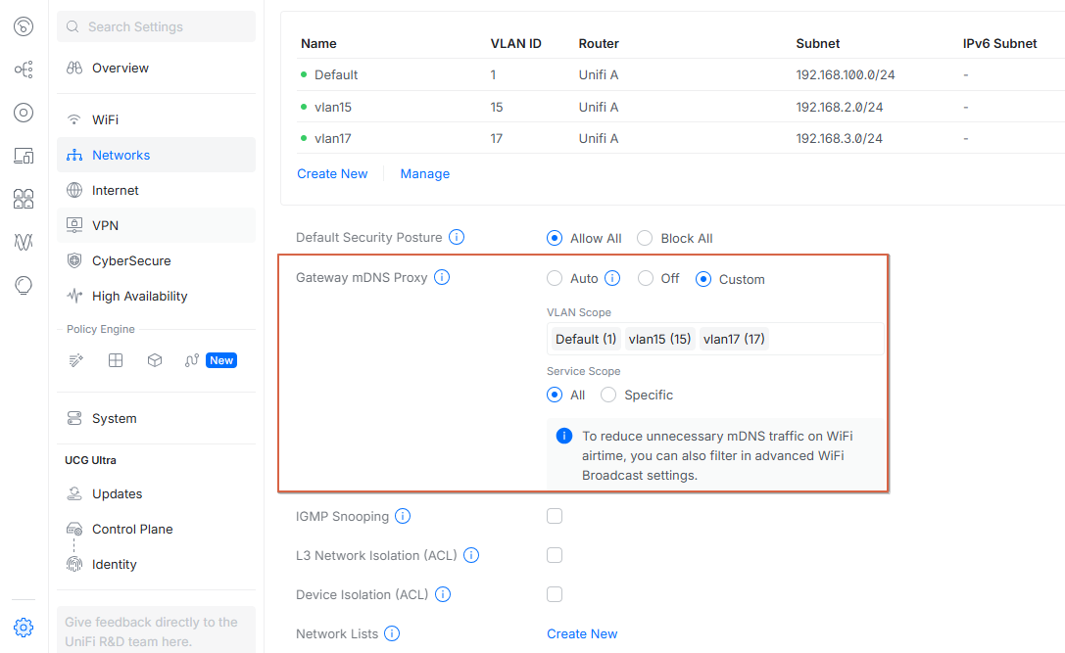This screenshot has width=1065, height=653.
Task: Click Create New below the networks table
Action: click(332, 173)
